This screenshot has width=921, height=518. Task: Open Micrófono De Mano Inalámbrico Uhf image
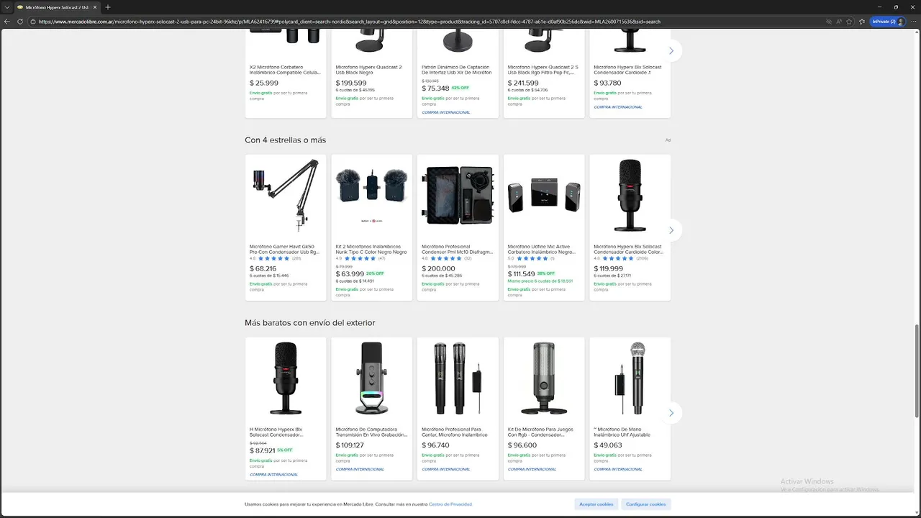[x=630, y=379]
